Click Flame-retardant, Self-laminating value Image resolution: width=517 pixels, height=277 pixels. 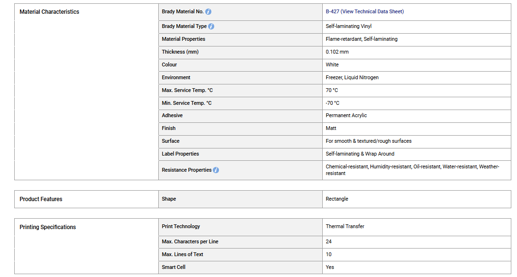coord(362,39)
